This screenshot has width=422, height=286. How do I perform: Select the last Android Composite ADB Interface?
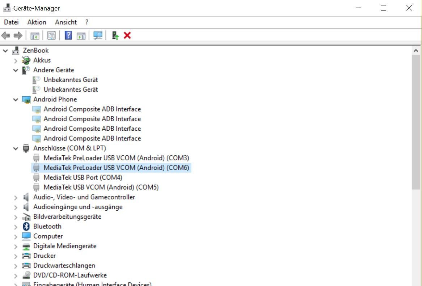(x=92, y=138)
